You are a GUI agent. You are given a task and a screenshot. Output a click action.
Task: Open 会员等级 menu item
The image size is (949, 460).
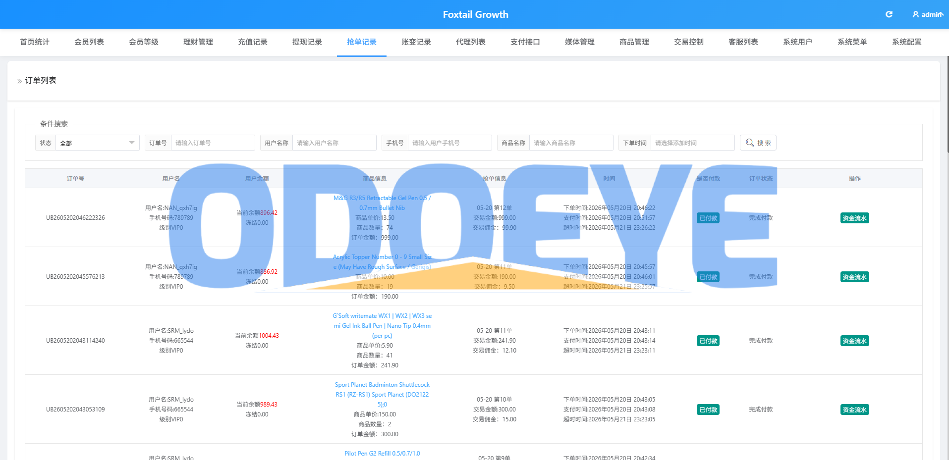point(144,42)
